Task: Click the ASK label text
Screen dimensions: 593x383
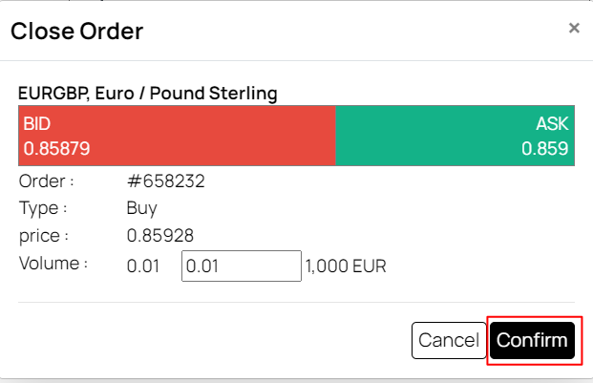Action: [552, 124]
